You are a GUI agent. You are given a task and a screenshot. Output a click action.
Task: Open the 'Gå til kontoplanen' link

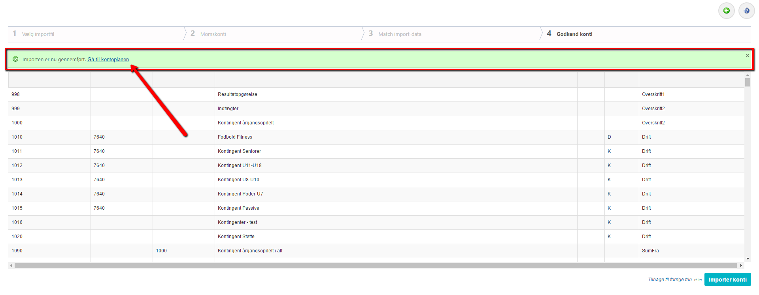(108, 60)
